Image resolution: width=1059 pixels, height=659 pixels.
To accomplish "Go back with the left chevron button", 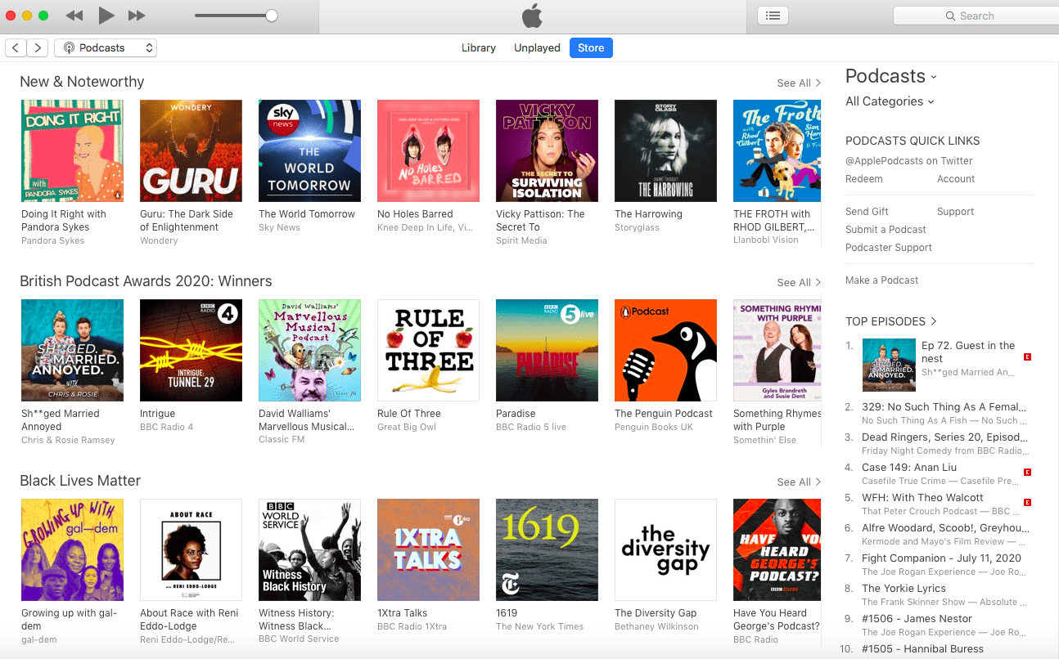I will 16,48.
